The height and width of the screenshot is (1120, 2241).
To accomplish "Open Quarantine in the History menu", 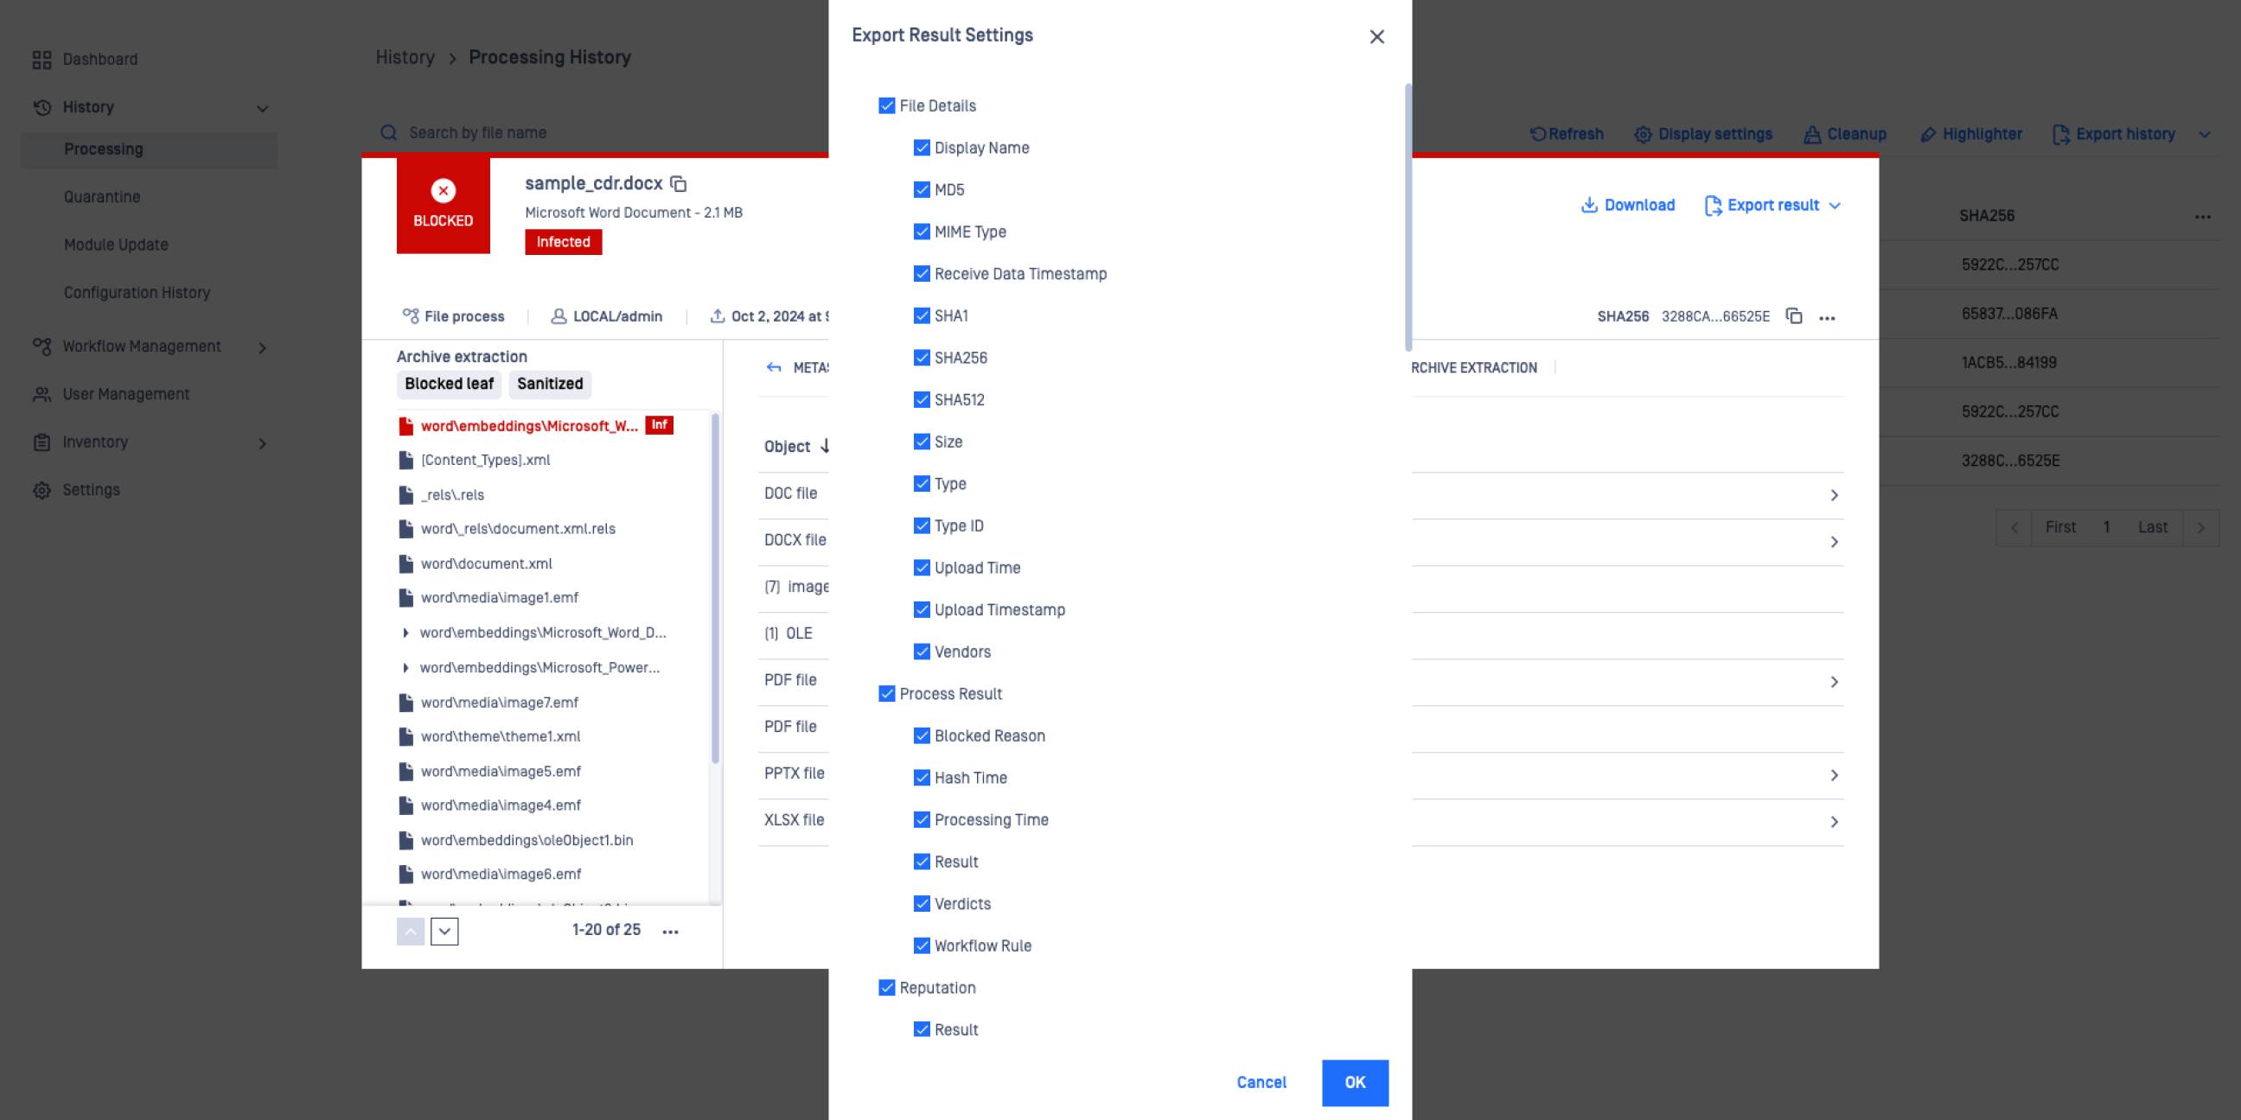I will pos(102,196).
